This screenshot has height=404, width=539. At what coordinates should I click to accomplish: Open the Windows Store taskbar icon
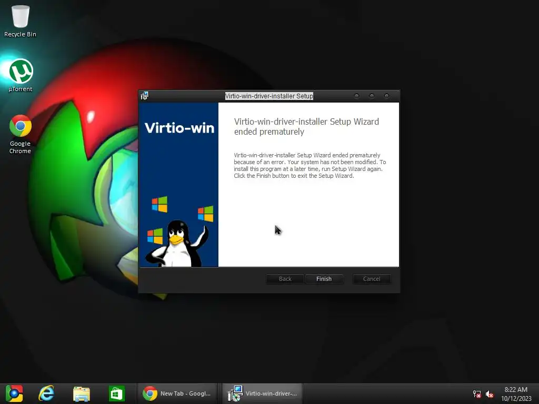click(116, 393)
